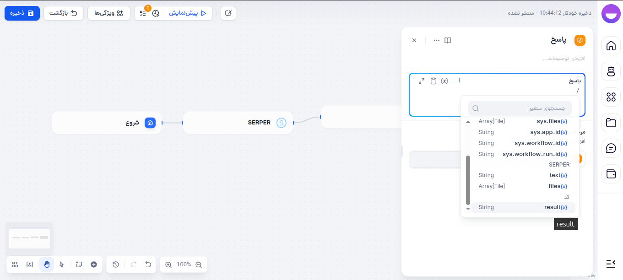623x280 pixels.
Task: Undo the last change with the undo arrow
Action: point(148,264)
